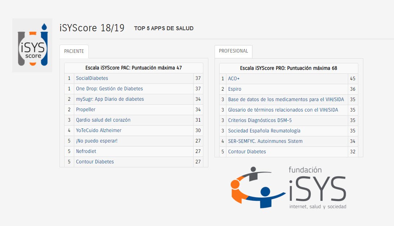Click score 35 in Criterios Diagnósticos DSM-5 row
This screenshot has height=226, width=394.
(353, 121)
